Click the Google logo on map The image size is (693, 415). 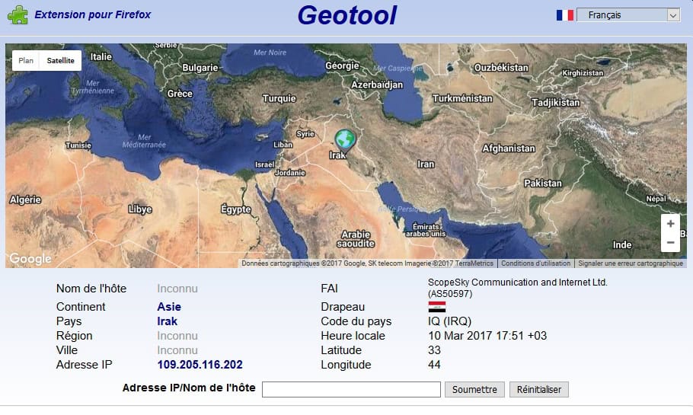tap(30, 259)
